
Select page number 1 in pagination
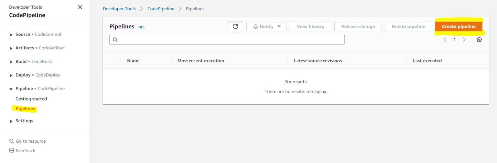pyautogui.click(x=455, y=40)
